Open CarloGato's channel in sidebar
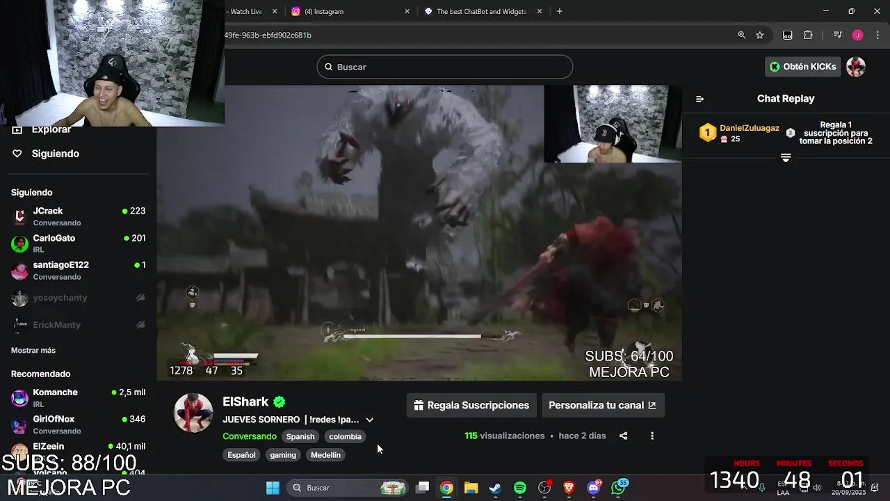The height and width of the screenshot is (501, 890). [78, 244]
